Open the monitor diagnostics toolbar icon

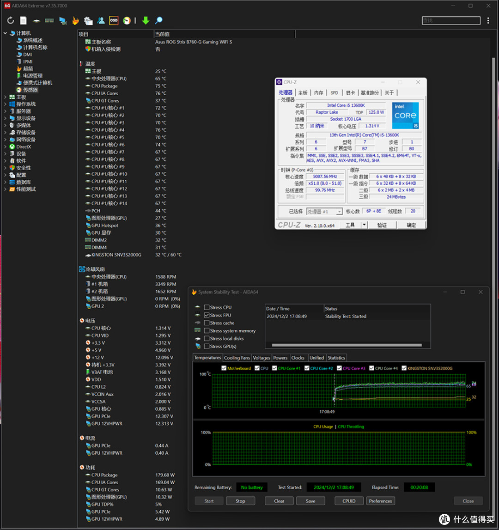[62, 21]
